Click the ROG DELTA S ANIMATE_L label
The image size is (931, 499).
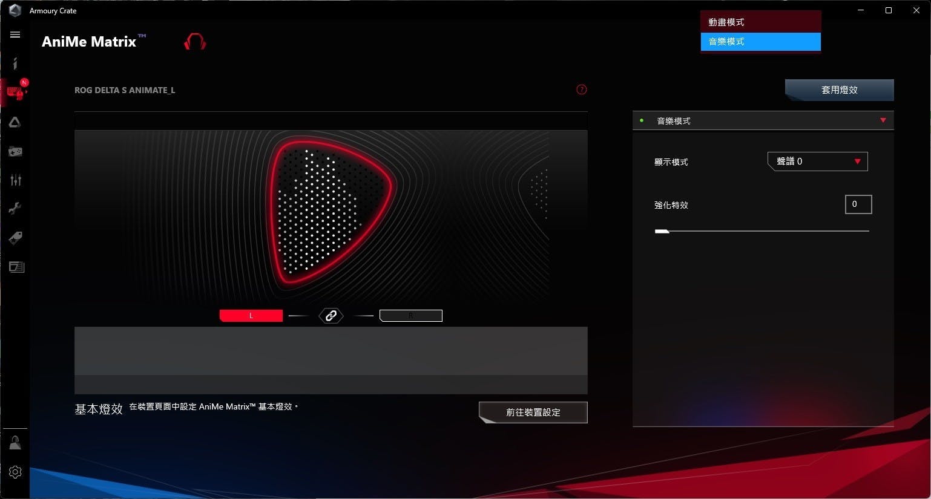(x=125, y=90)
